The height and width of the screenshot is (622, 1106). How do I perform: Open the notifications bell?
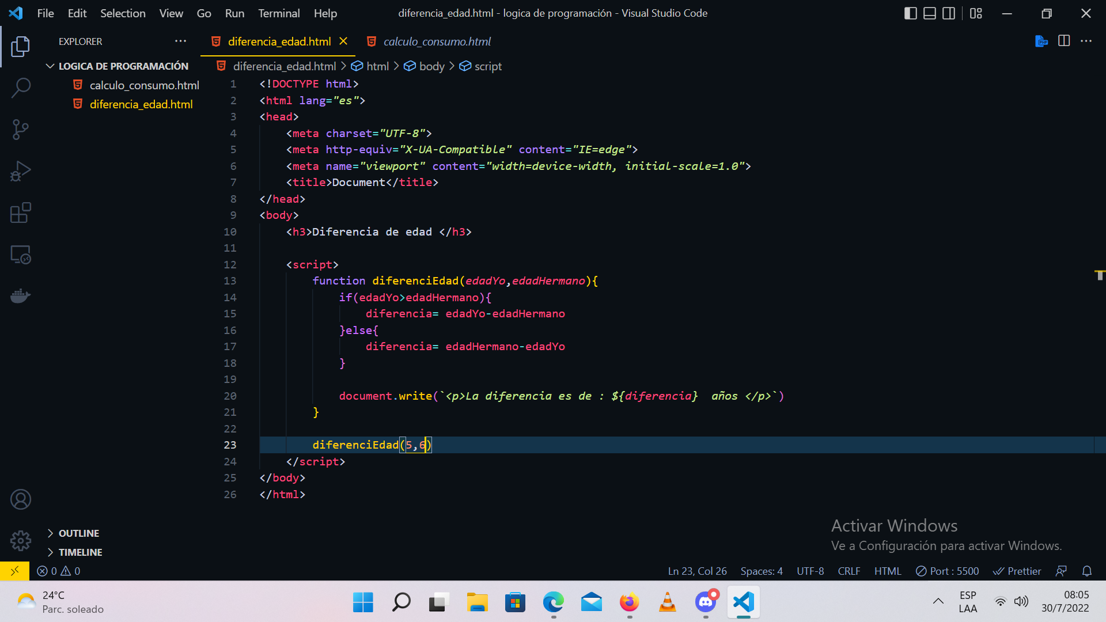tap(1087, 571)
